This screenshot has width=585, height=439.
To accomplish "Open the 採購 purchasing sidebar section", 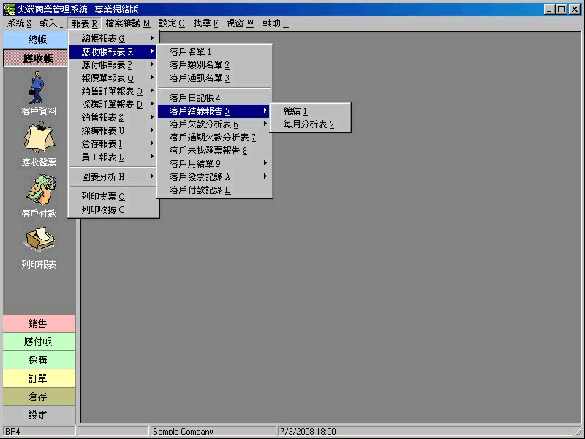I will pos(39,360).
